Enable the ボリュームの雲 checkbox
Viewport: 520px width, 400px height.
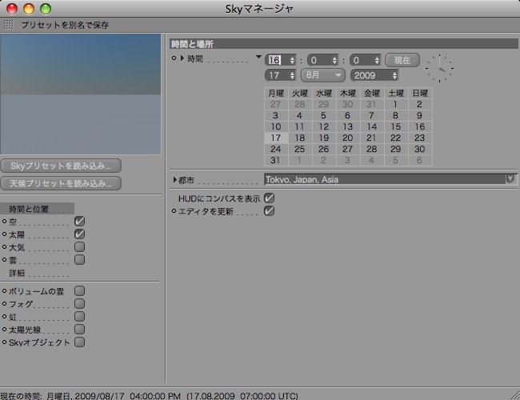click(79, 291)
